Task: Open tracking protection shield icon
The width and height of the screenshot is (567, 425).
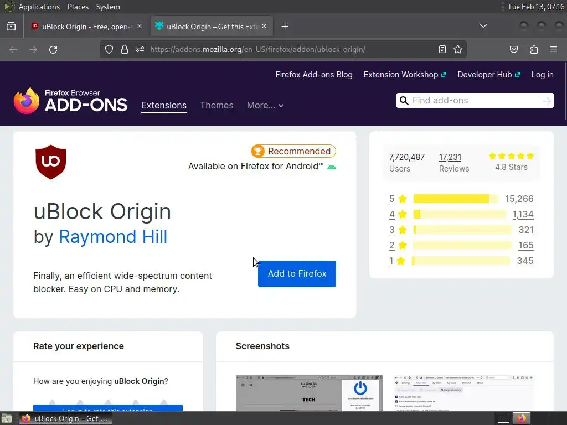Action: click(109, 49)
